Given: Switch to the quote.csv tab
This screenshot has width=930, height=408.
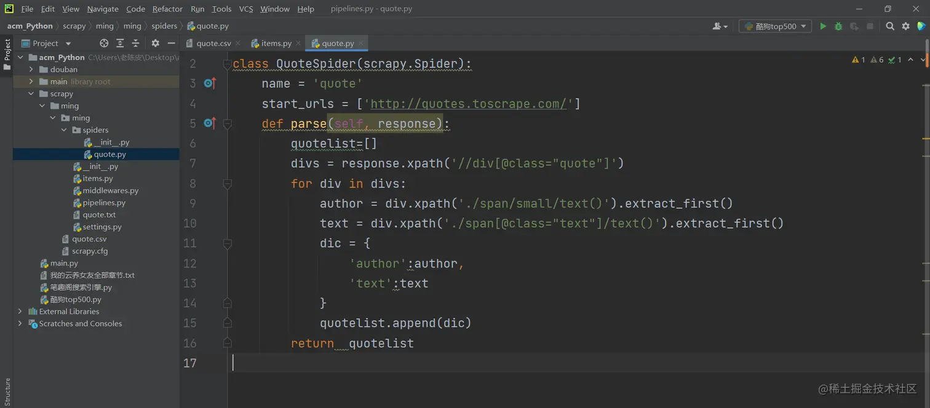Looking at the screenshot, I should 213,43.
